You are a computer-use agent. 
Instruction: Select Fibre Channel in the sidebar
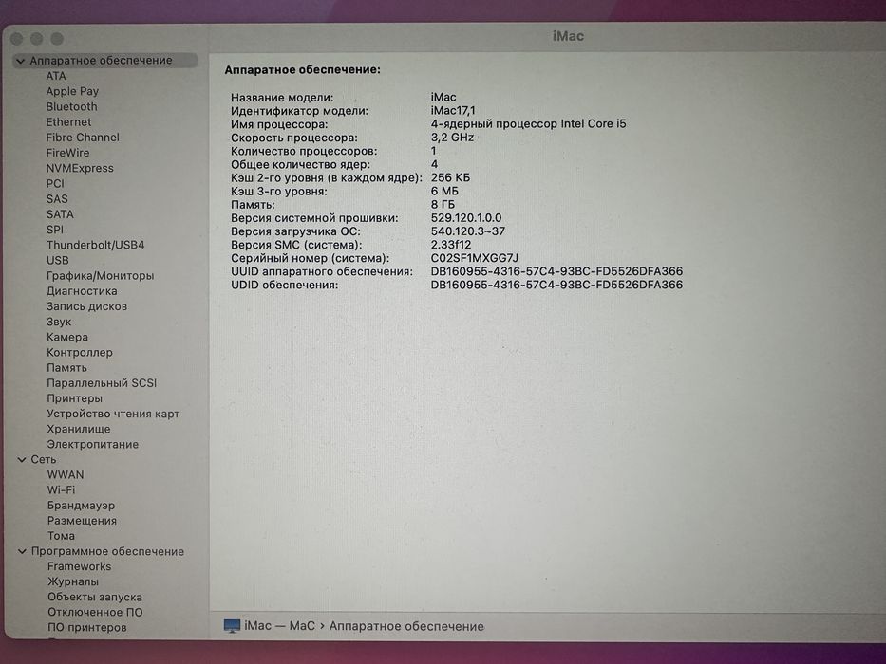click(83, 138)
